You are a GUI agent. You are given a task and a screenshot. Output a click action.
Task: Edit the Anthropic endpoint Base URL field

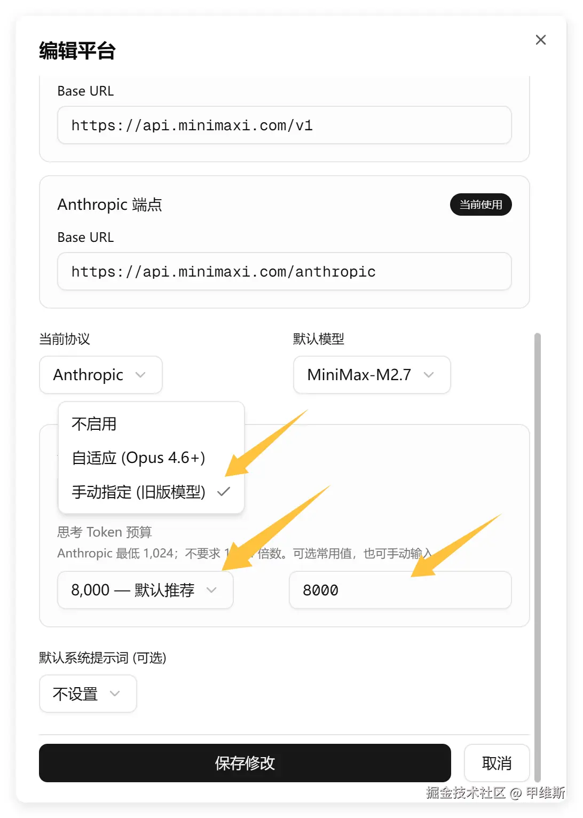284,271
